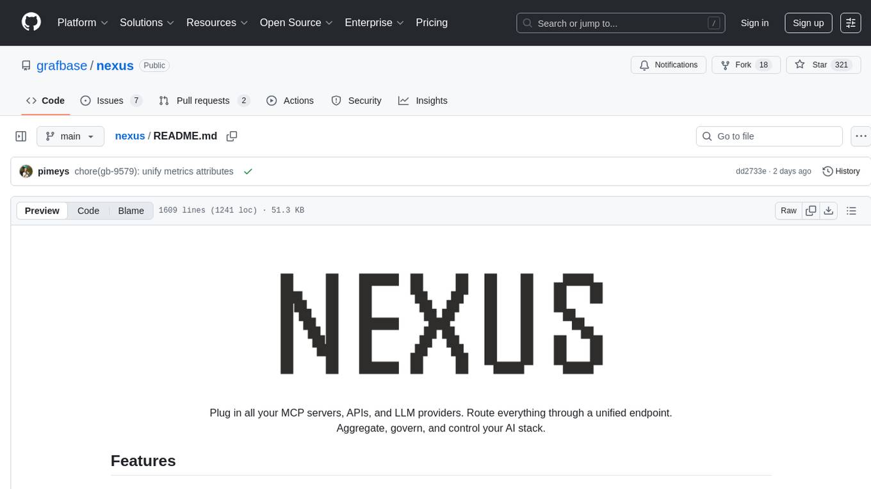Image resolution: width=871 pixels, height=489 pixels.
Task: Open the GitHub homepage logo
Action: coord(31,22)
